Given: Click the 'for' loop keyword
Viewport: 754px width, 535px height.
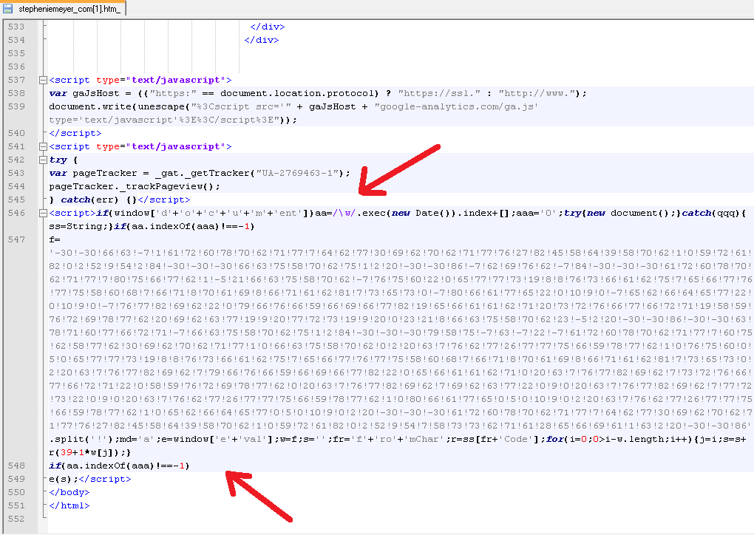Looking at the screenshot, I should point(554,440).
